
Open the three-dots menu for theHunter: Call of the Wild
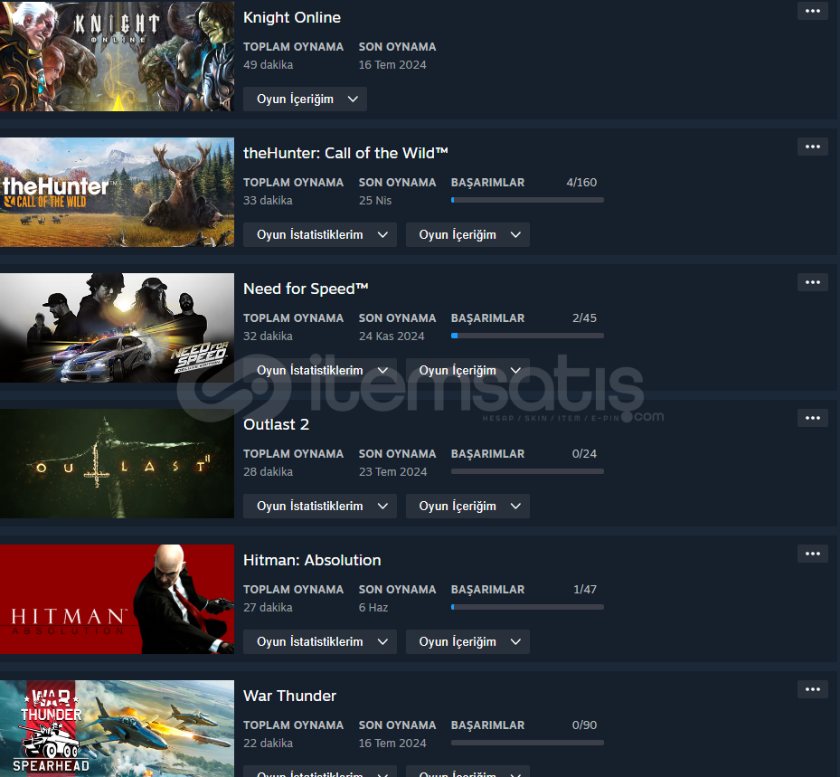click(x=813, y=147)
